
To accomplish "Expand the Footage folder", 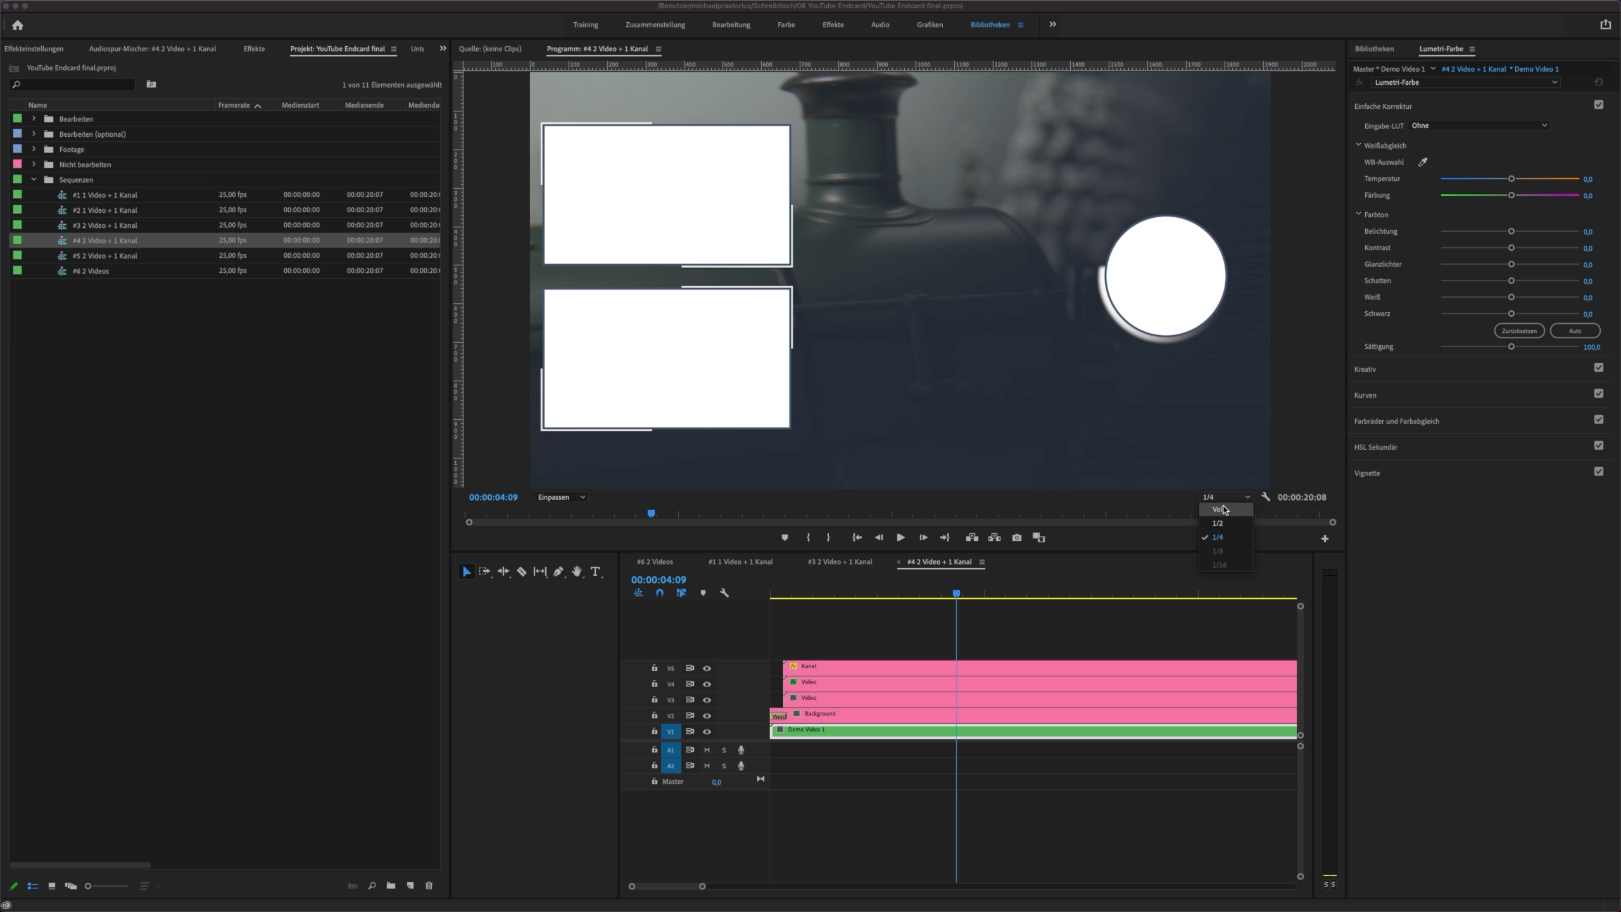I will (34, 149).
